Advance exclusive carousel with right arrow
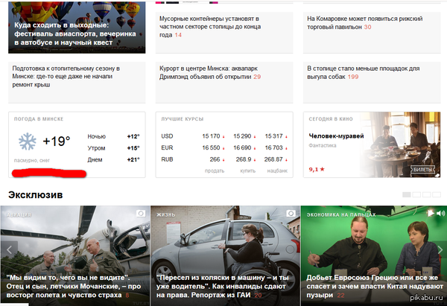Viewport: 447px width, 306px height. pos(440,250)
